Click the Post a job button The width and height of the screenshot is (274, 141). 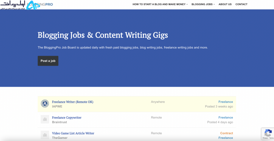coord(48,61)
